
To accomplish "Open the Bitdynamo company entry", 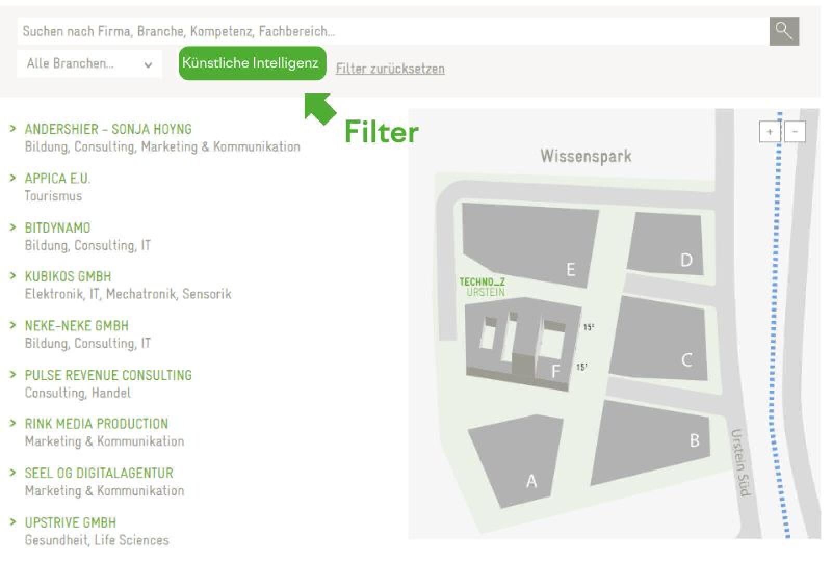I will pos(58,227).
